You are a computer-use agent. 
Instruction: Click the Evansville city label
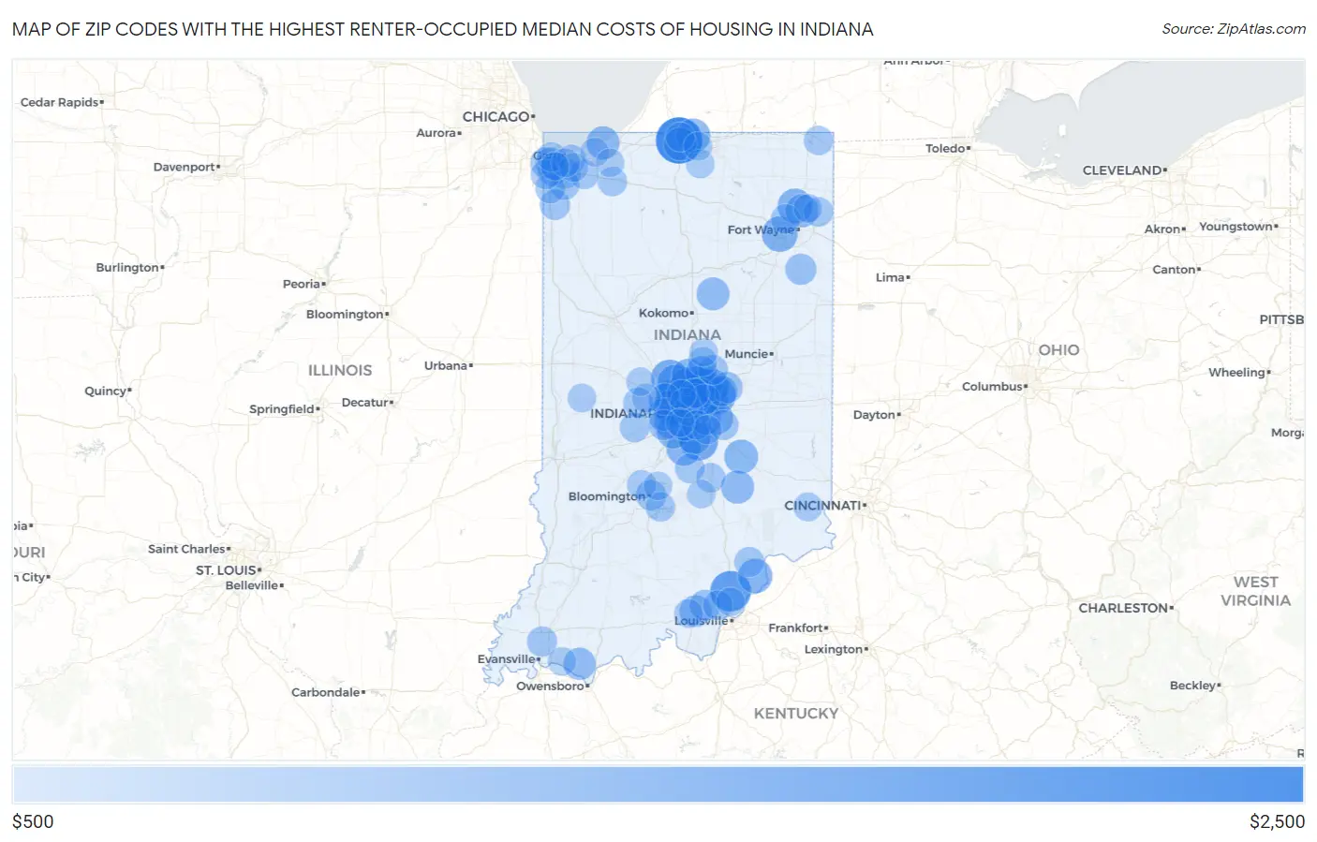pos(507,659)
